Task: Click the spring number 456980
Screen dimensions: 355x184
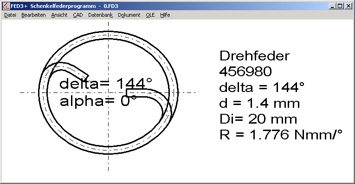Action: tap(245, 72)
